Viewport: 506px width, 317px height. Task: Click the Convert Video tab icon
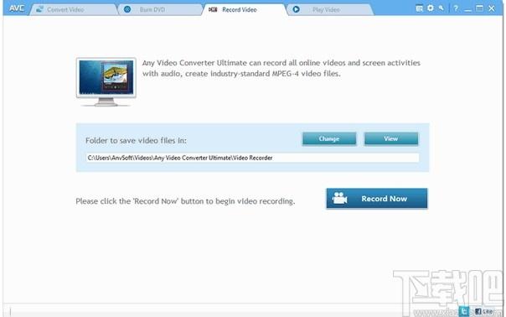pyautogui.click(x=39, y=9)
